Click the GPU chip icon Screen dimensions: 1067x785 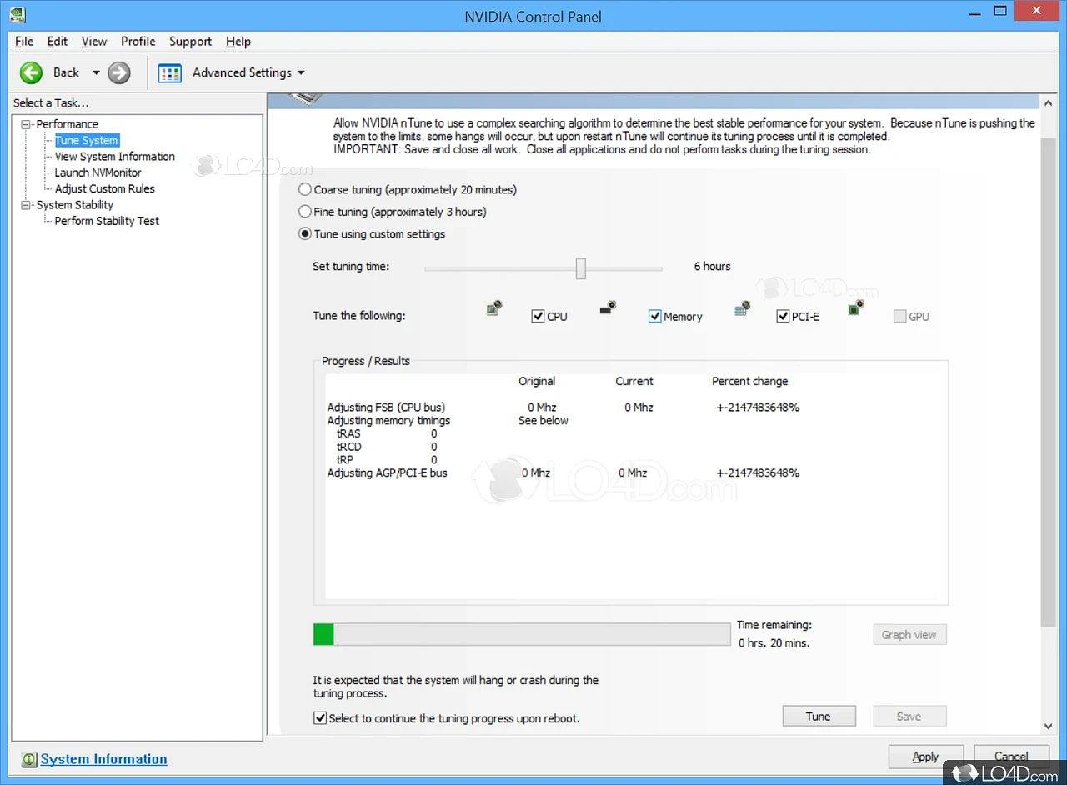tap(855, 308)
